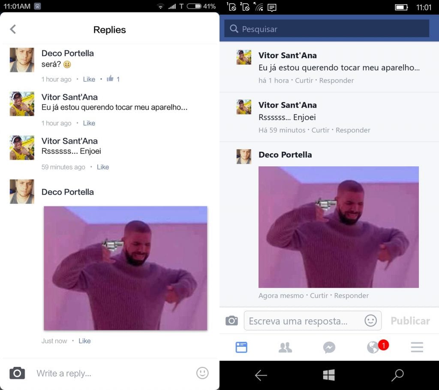This screenshot has width=439, height=390.
Task: Open the Friends requests tab icon
Action: pyautogui.click(x=285, y=347)
